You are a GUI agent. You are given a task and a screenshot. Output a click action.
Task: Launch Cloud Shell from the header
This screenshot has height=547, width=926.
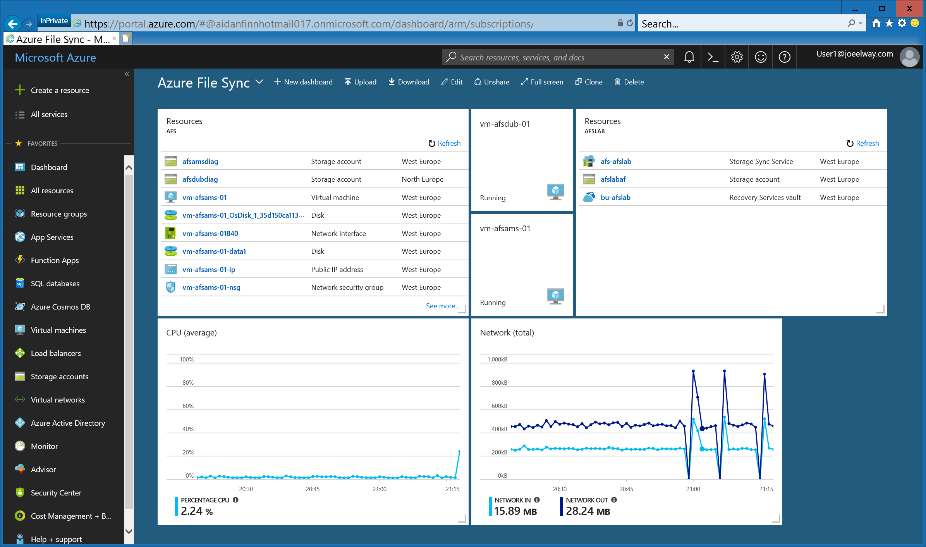tap(713, 57)
